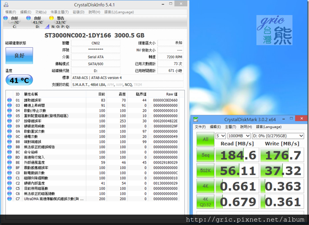Select the D: drive blue status orb
Viewport: 309px width, 225px height.
(x=28, y=18)
